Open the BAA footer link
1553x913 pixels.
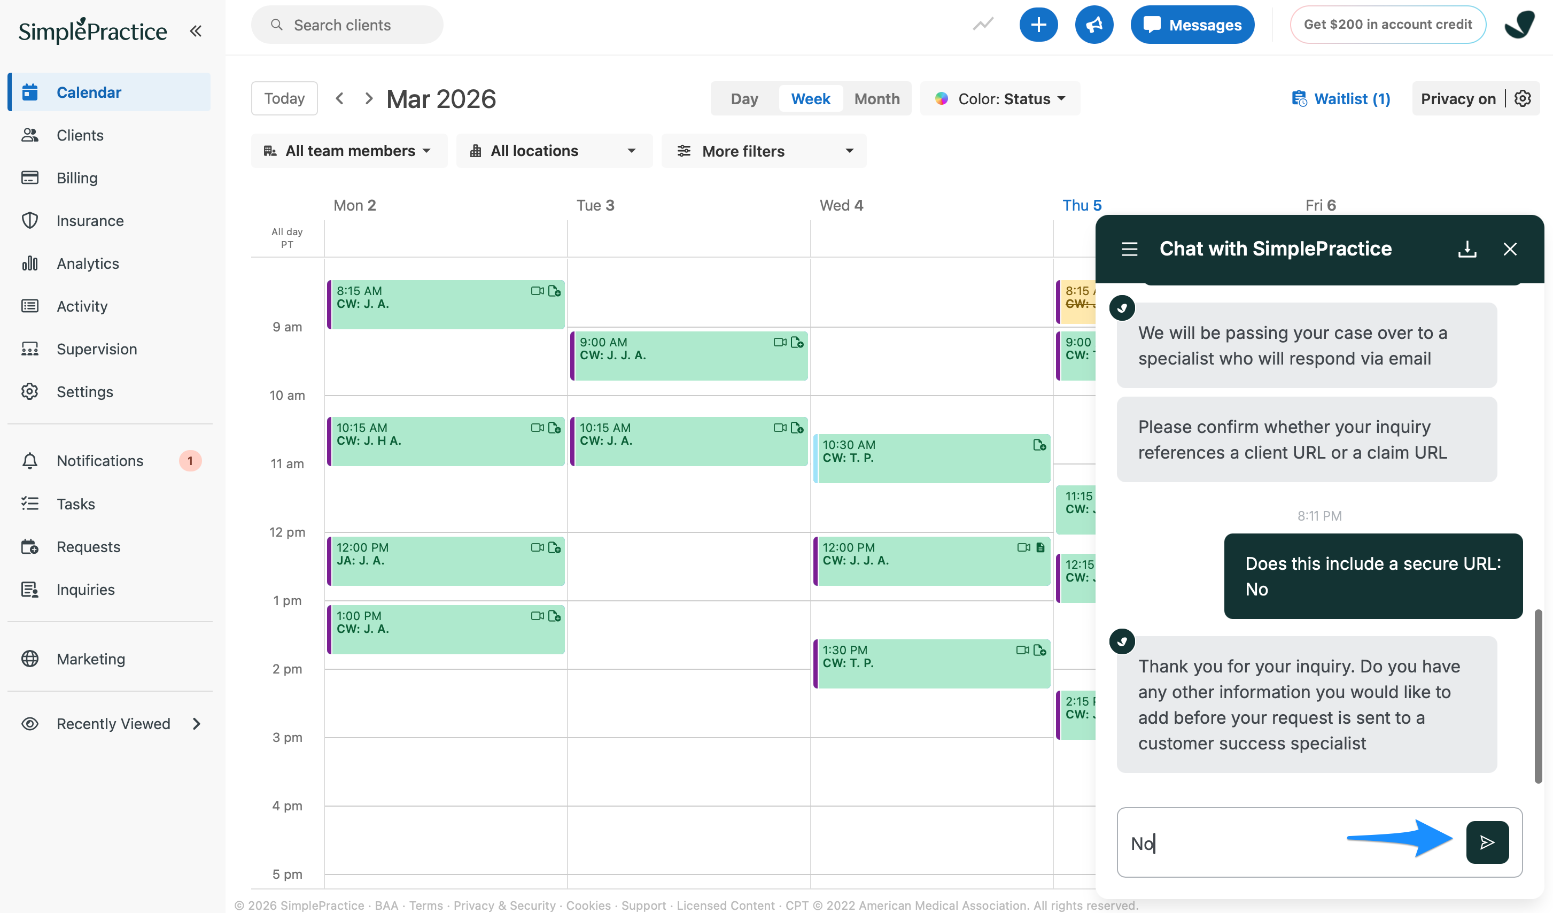point(386,905)
